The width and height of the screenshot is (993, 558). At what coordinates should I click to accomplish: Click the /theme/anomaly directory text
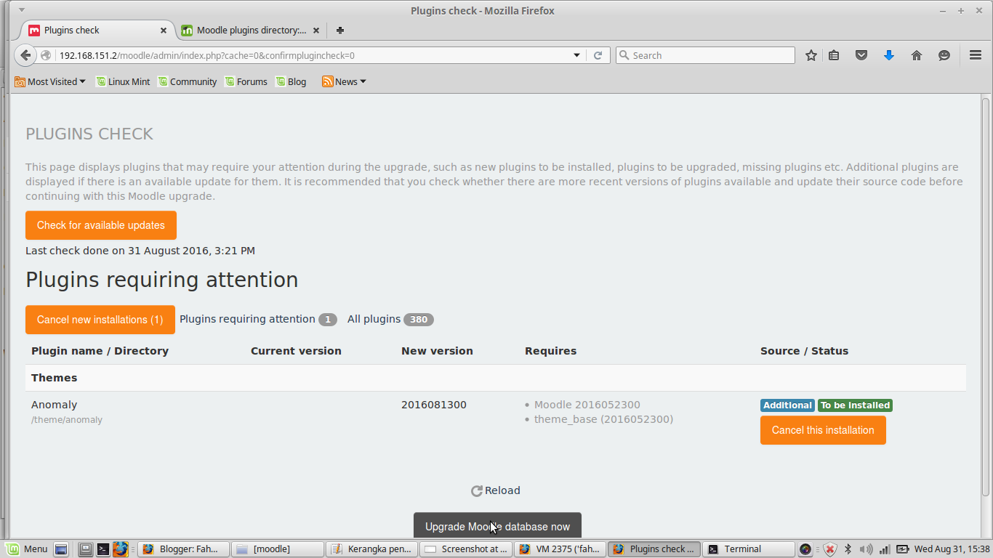pos(67,420)
